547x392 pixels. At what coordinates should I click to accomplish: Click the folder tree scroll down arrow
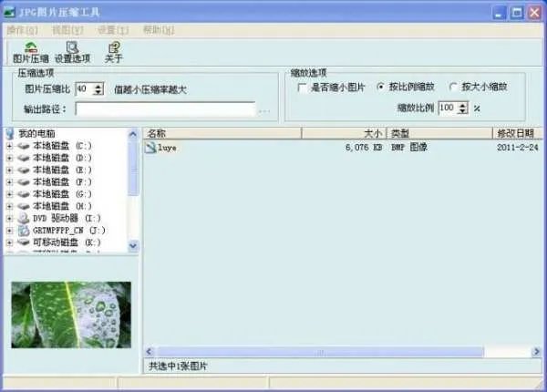click(x=133, y=245)
